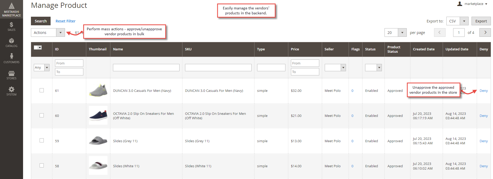Sort by the Seller column header
Image resolution: width=493 pixels, height=179 pixels.
[329, 49]
